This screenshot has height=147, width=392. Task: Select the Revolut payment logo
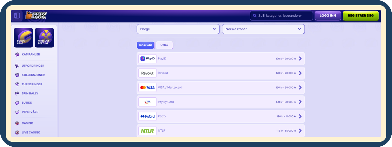[x=147, y=73]
